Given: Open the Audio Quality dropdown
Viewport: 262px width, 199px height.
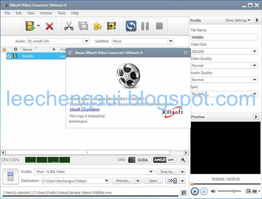Looking at the screenshot, I should click(254, 80).
